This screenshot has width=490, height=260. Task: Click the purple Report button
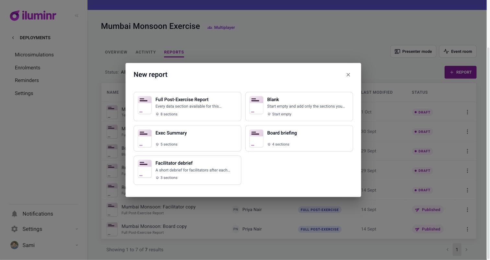(461, 72)
